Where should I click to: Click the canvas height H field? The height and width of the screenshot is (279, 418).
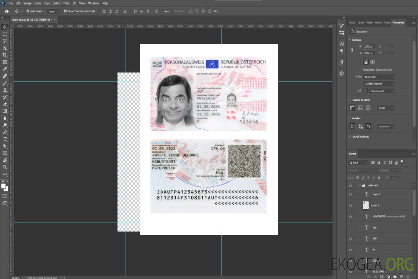369,53
